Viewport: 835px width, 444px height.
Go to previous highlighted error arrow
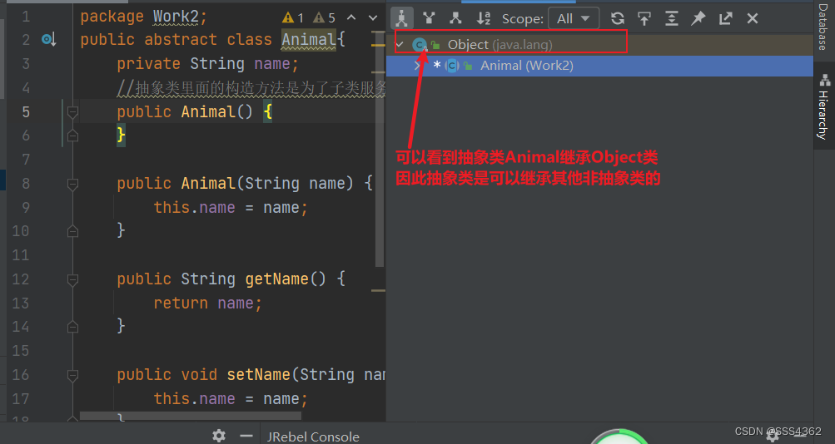[351, 17]
